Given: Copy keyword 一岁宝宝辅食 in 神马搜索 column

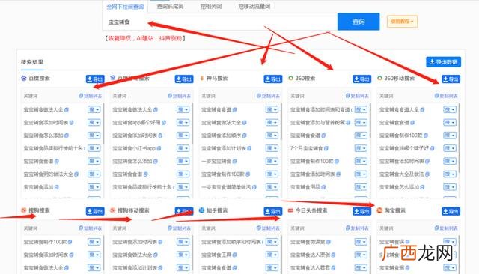Looking at the screenshot, I should [234, 161].
